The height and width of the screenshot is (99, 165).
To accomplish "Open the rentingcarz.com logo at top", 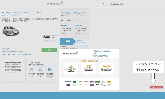I will click(x=55, y=3).
